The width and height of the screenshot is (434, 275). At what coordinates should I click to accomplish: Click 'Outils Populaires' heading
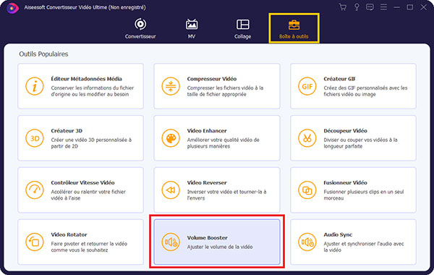[x=43, y=54]
